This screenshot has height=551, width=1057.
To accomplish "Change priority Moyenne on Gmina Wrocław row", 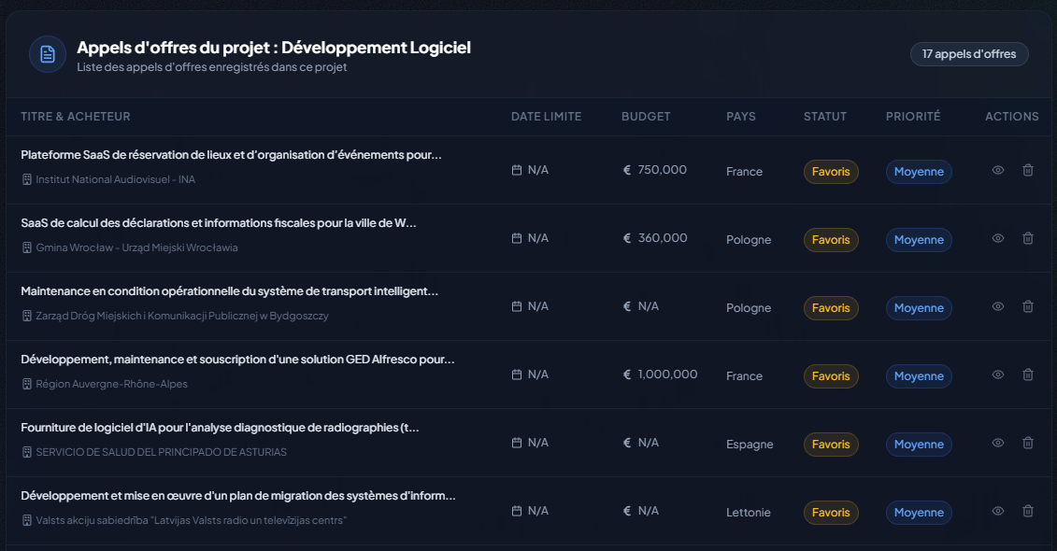I will (x=919, y=240).
